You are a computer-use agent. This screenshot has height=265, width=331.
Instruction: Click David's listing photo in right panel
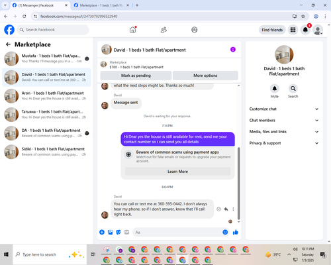(284, 54)
